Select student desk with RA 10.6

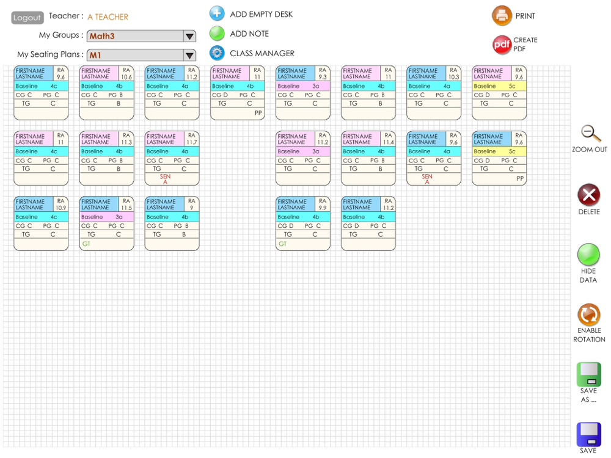[x=107, y=93]
